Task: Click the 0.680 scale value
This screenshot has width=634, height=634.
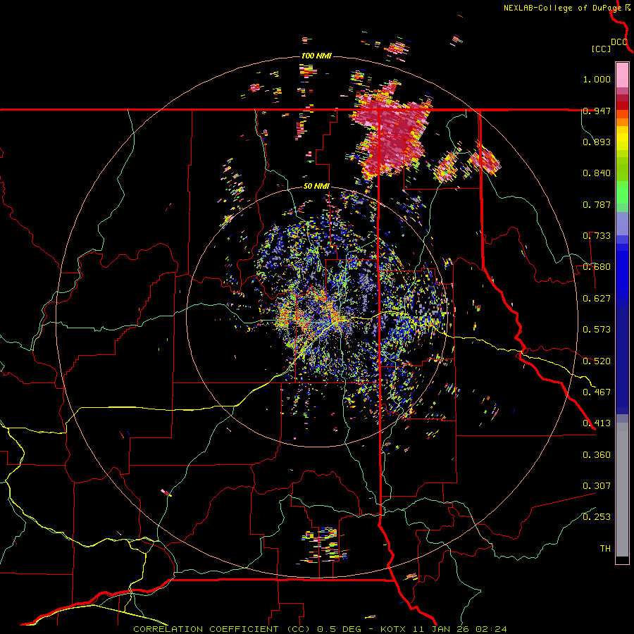Action: pyautogui.click(x=597, y=267)
